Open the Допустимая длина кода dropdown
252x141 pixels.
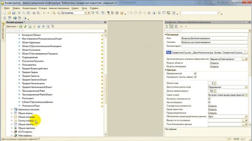click(x=246, y=87)
